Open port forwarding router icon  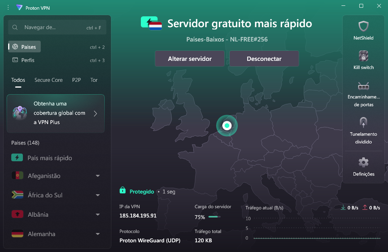pyautogui.click(x=363, y=86)
